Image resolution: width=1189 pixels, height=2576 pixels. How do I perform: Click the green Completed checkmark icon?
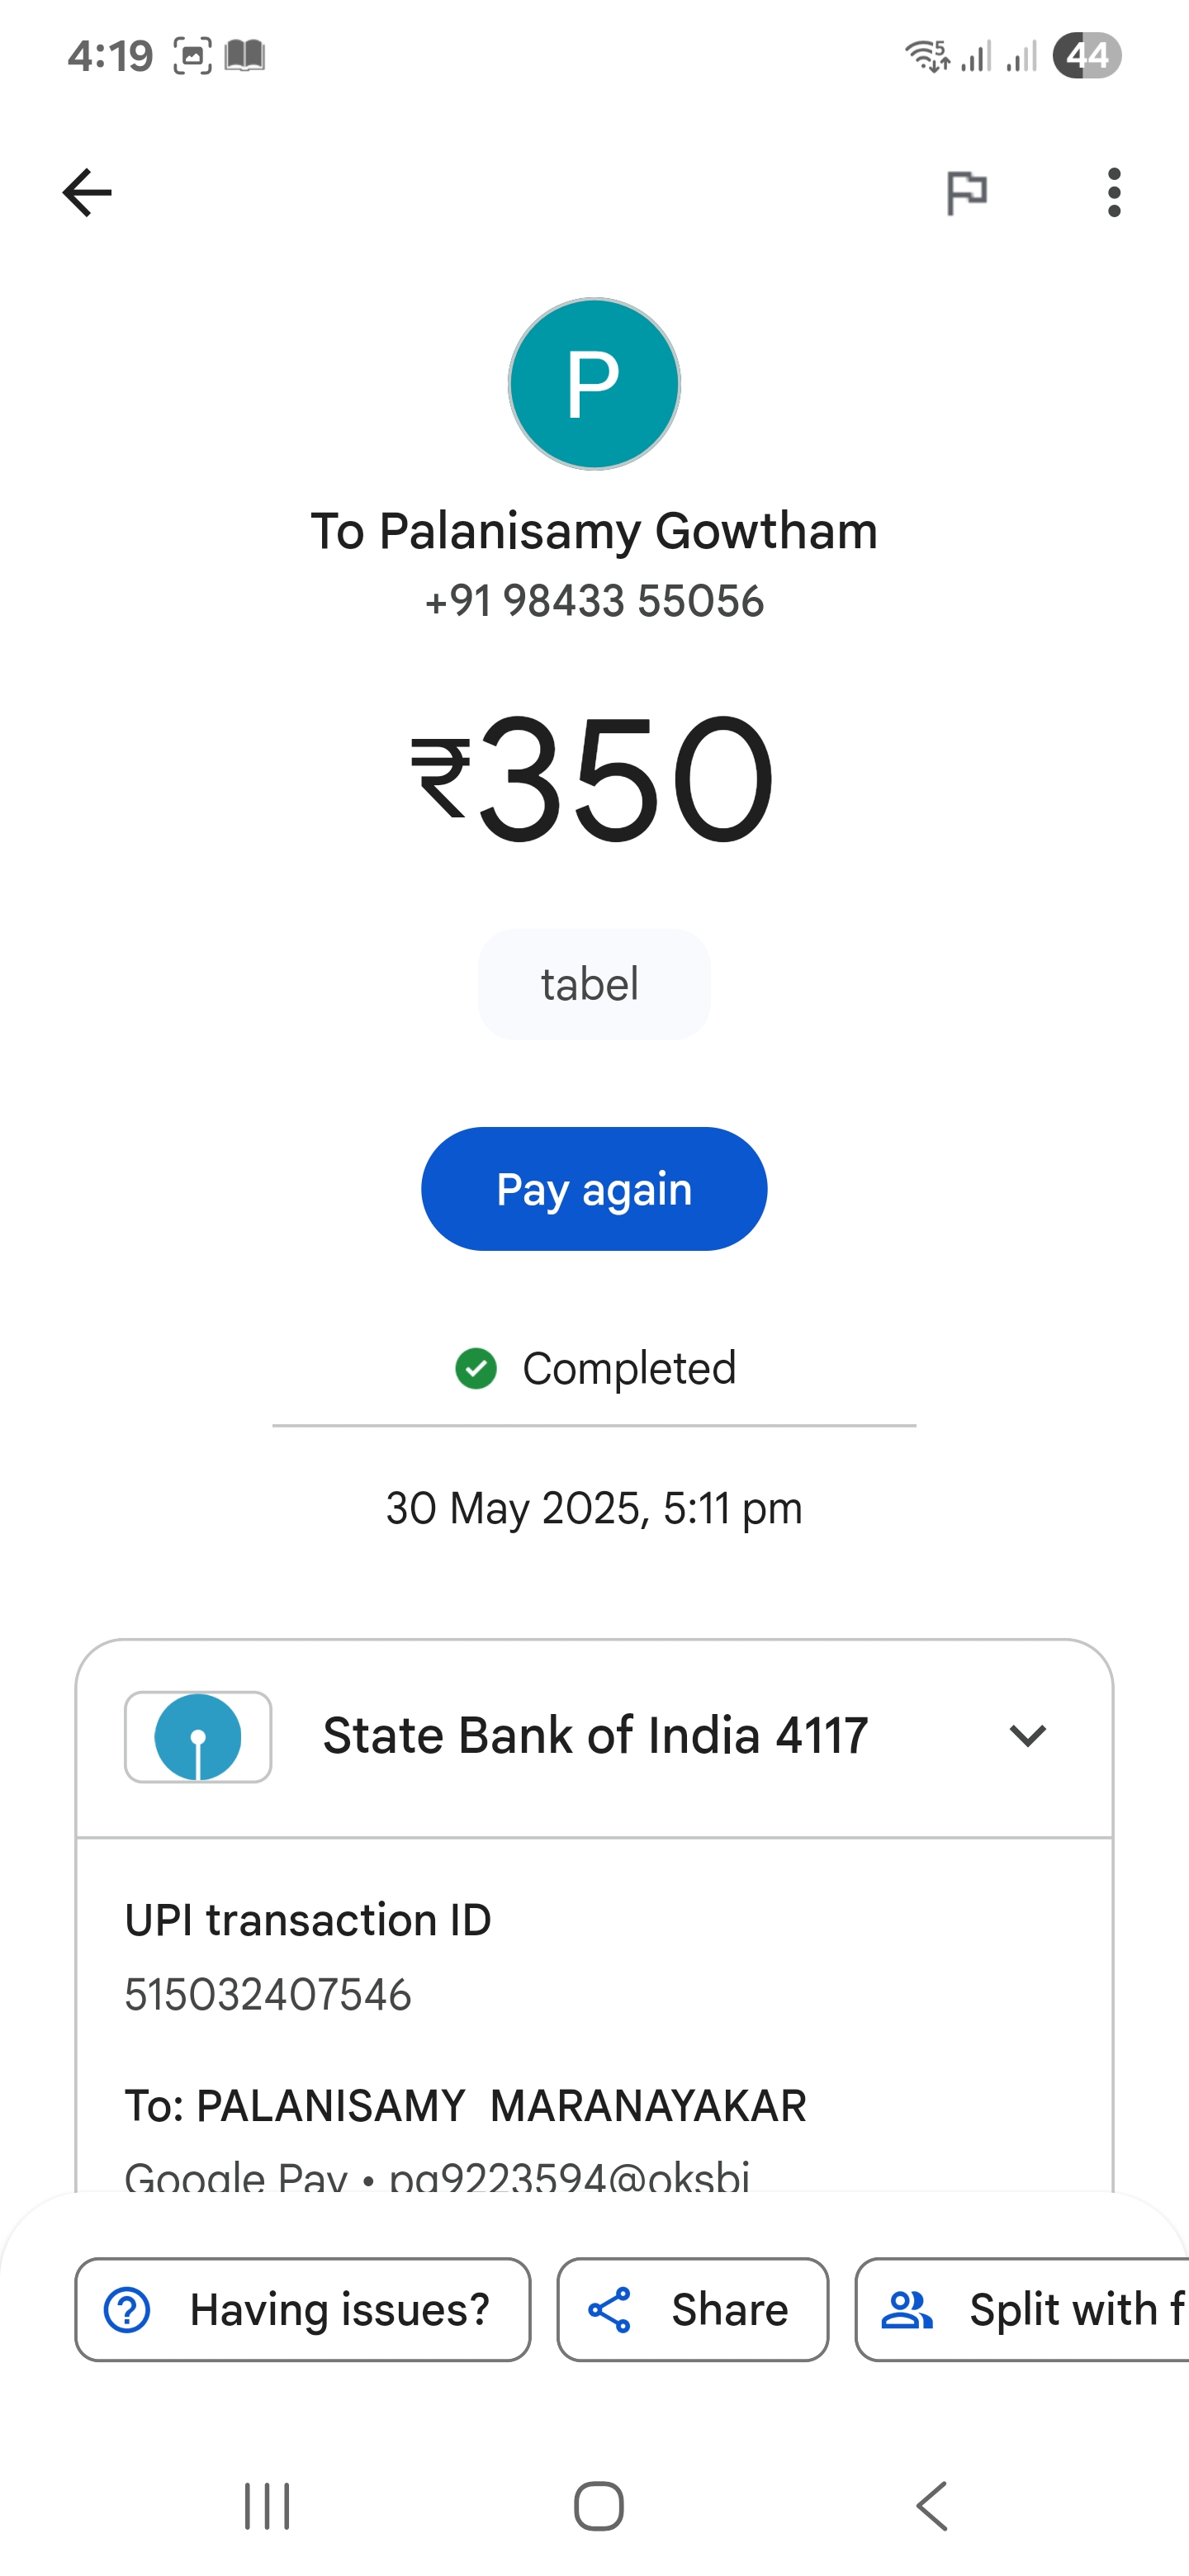point(476,1368)
